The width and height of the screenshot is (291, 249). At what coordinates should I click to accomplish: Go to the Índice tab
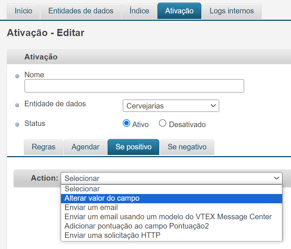pyautogui.click(x=139, y=11)
